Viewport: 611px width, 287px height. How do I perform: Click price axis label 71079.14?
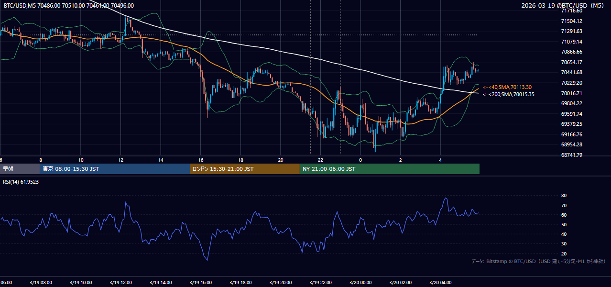point(571,42)
